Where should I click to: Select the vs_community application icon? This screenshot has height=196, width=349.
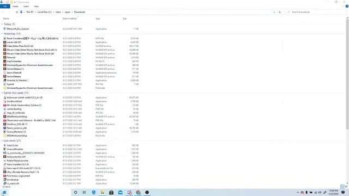click(5, 153)
